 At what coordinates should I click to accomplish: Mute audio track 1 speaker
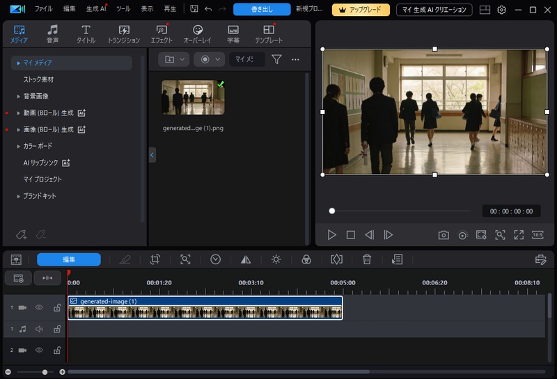(x=39, y=329)
